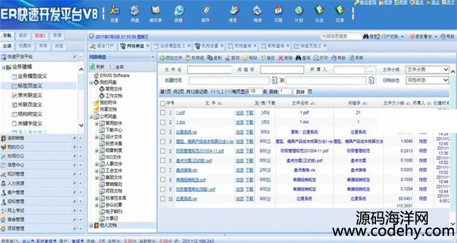Expand the 常用软件 folder node
This screenshot has width=457, height=243.
click(x=96, y=123)
